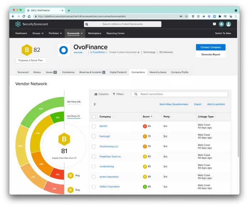Click the Generate Report button
This screenshot has width=249, height=207.
(x=211, y=55)
